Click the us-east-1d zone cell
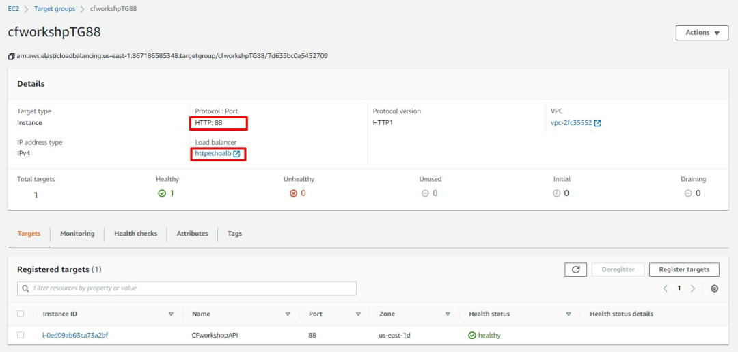 (394, 336)
